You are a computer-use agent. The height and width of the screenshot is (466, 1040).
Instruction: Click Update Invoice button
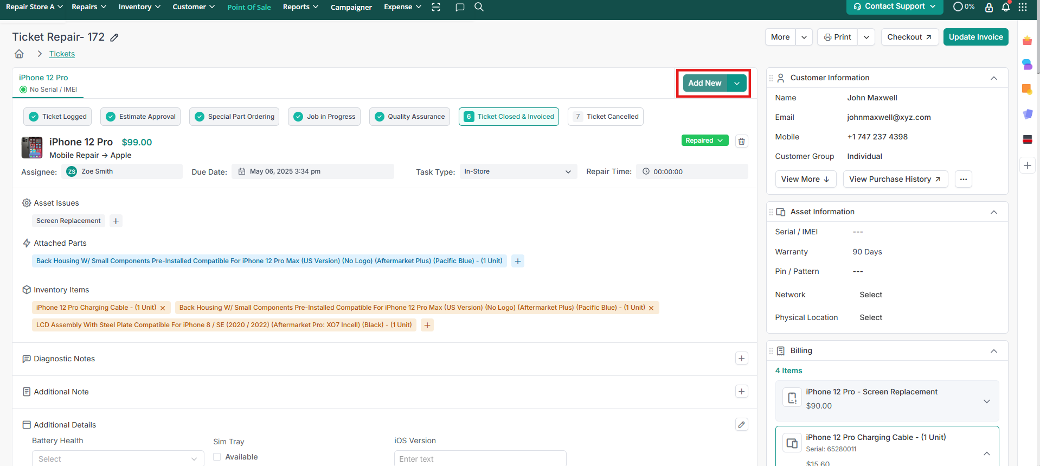click(976, 37)
